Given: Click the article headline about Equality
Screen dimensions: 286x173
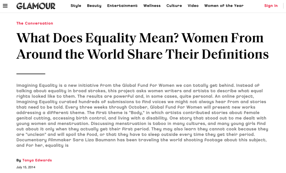Looking at the screenshot, I should (142, 46).
